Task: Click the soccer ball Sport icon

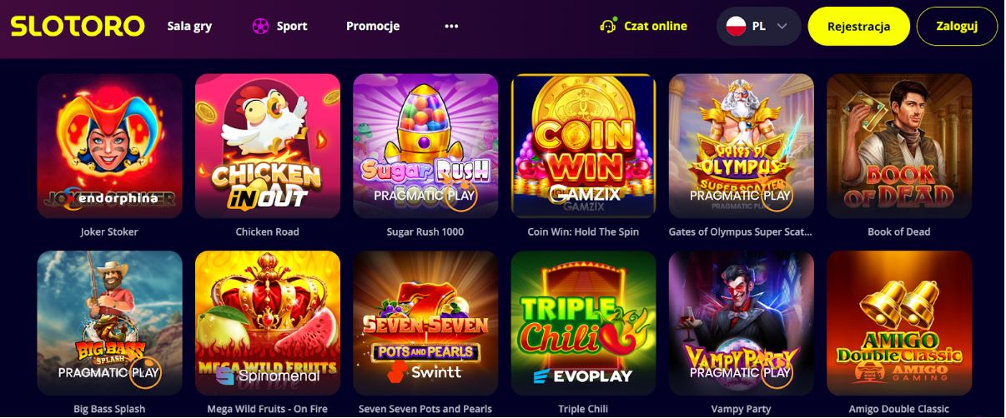Action: 260,26
